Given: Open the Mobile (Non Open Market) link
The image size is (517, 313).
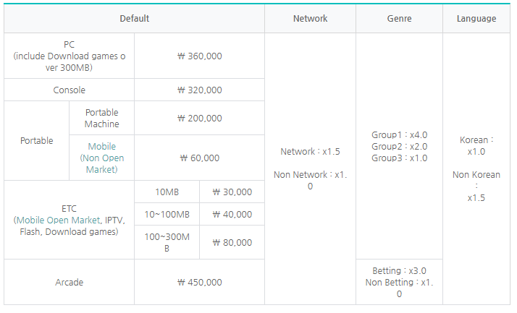Looking at the screenshot, I should click(101, 158).
